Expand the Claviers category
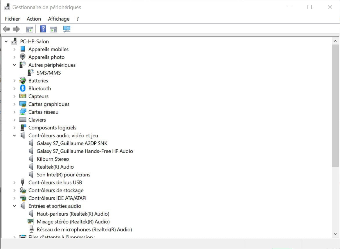 pyautogui.click(x=14, y=120)
